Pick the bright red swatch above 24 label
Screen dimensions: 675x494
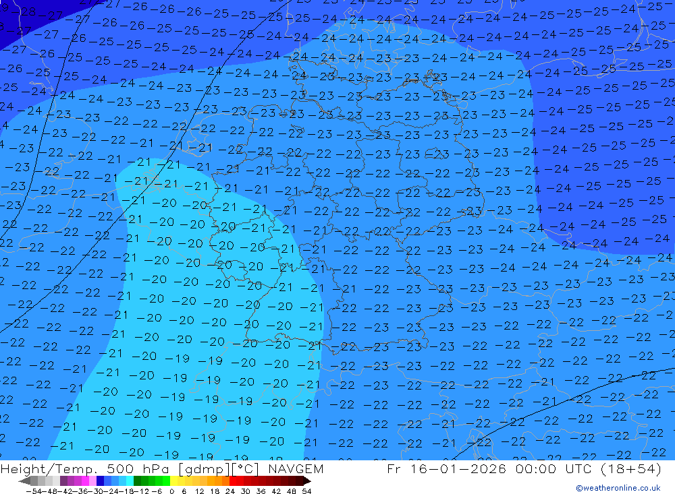pos(233,481)
